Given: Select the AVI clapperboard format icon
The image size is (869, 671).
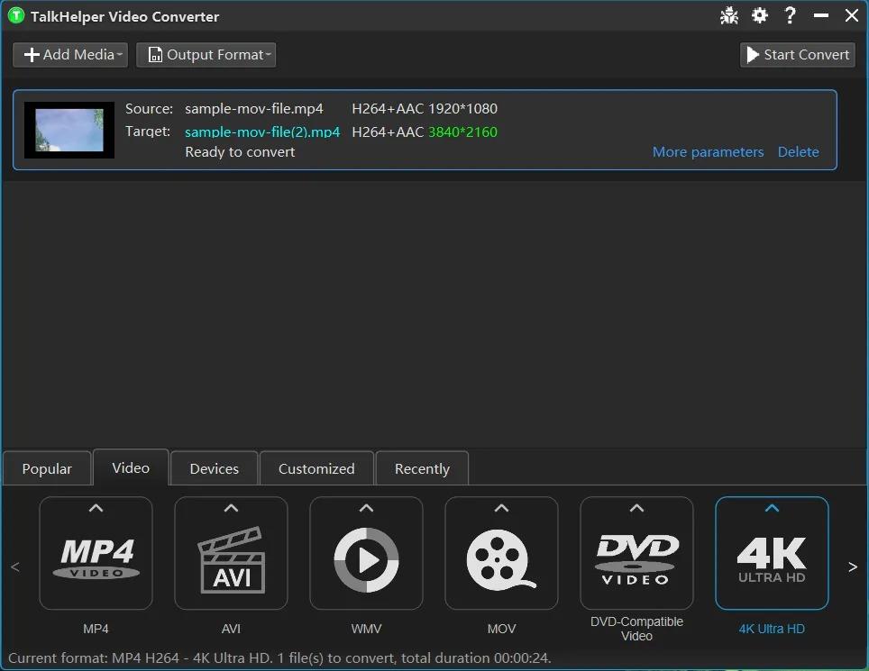Looking at the screenshot, I should tap(231, 559).
